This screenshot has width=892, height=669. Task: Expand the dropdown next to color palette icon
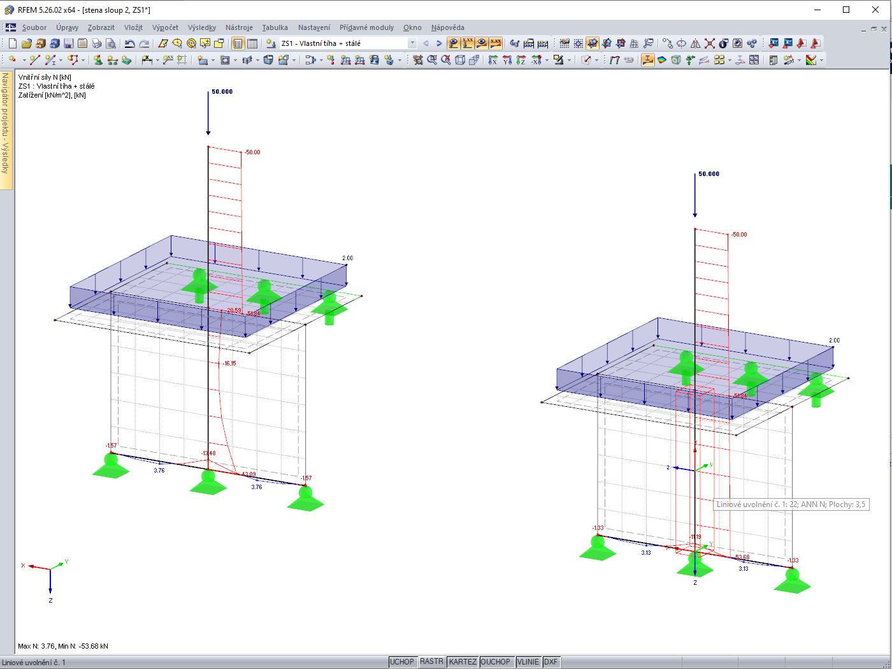coord(821,60)
